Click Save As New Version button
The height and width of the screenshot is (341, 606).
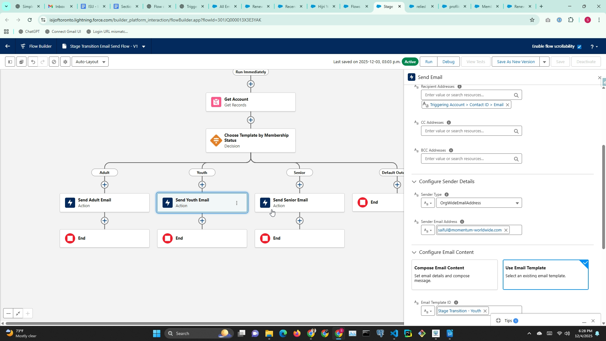tap(516, 62)
